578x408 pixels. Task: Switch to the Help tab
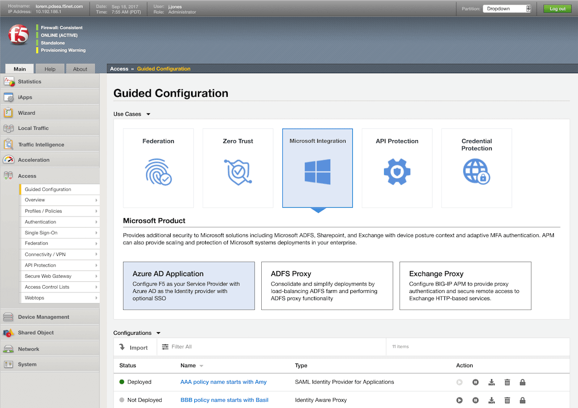(50, 69)
